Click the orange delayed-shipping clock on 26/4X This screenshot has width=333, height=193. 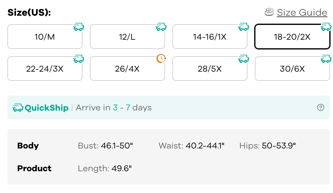[161, 58]
